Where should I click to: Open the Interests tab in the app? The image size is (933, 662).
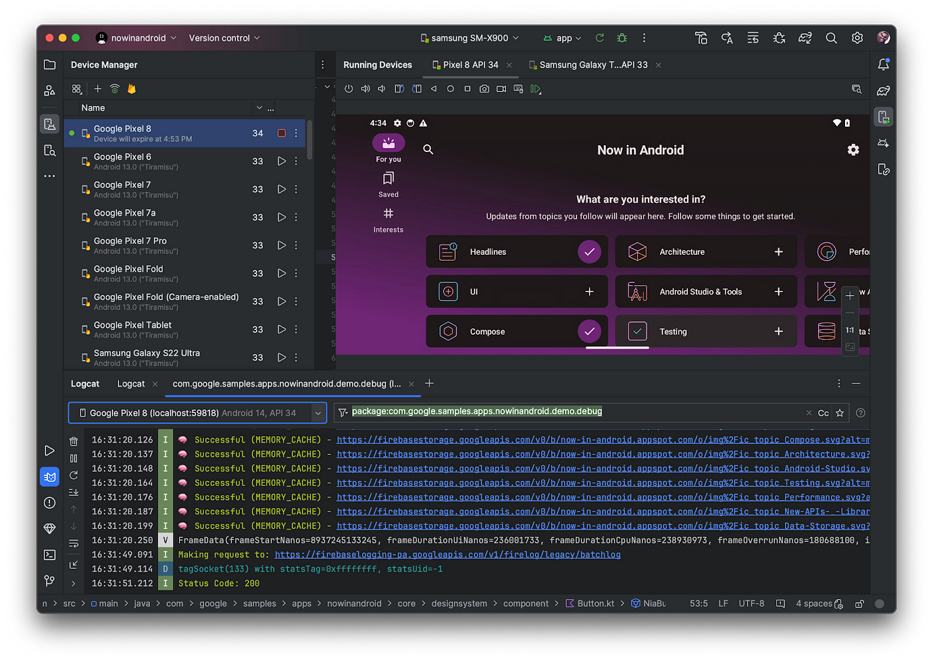coord(389,220)
